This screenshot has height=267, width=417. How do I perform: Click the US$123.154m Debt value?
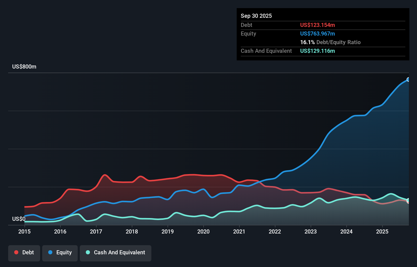[317, 25]
